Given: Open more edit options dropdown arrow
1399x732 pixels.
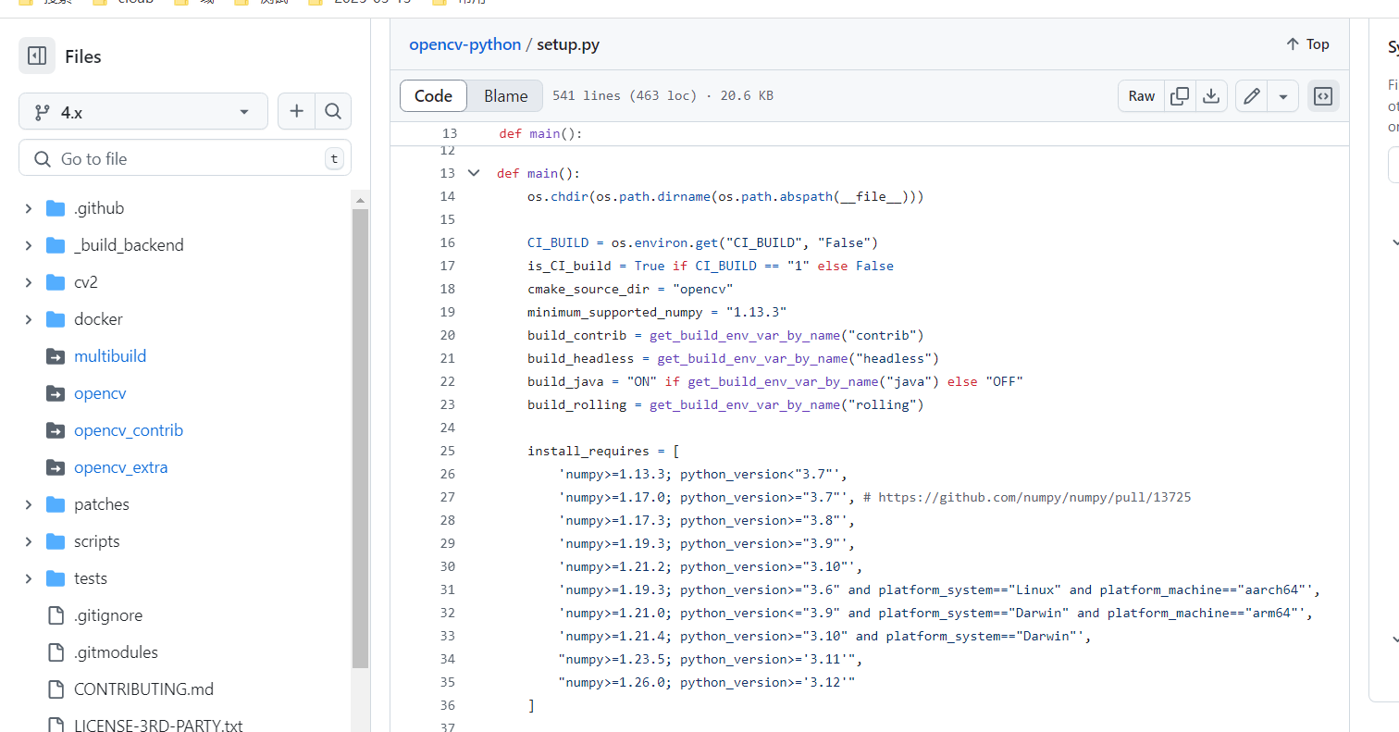Looking at the screenshot, I should tap(1283, 96).
